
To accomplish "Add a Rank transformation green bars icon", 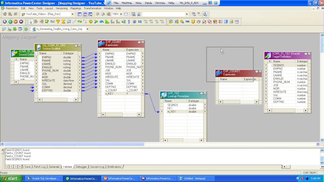I will (x=107, y=22).
